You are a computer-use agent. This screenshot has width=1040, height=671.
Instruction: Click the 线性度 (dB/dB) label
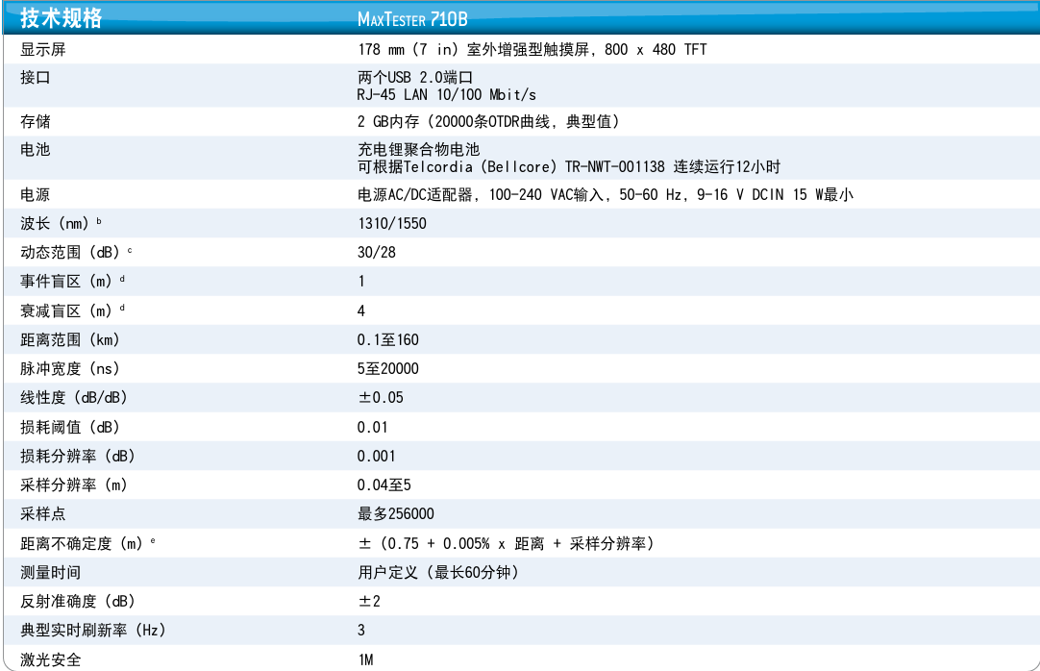pyautogui.click(x=74, y=397)
